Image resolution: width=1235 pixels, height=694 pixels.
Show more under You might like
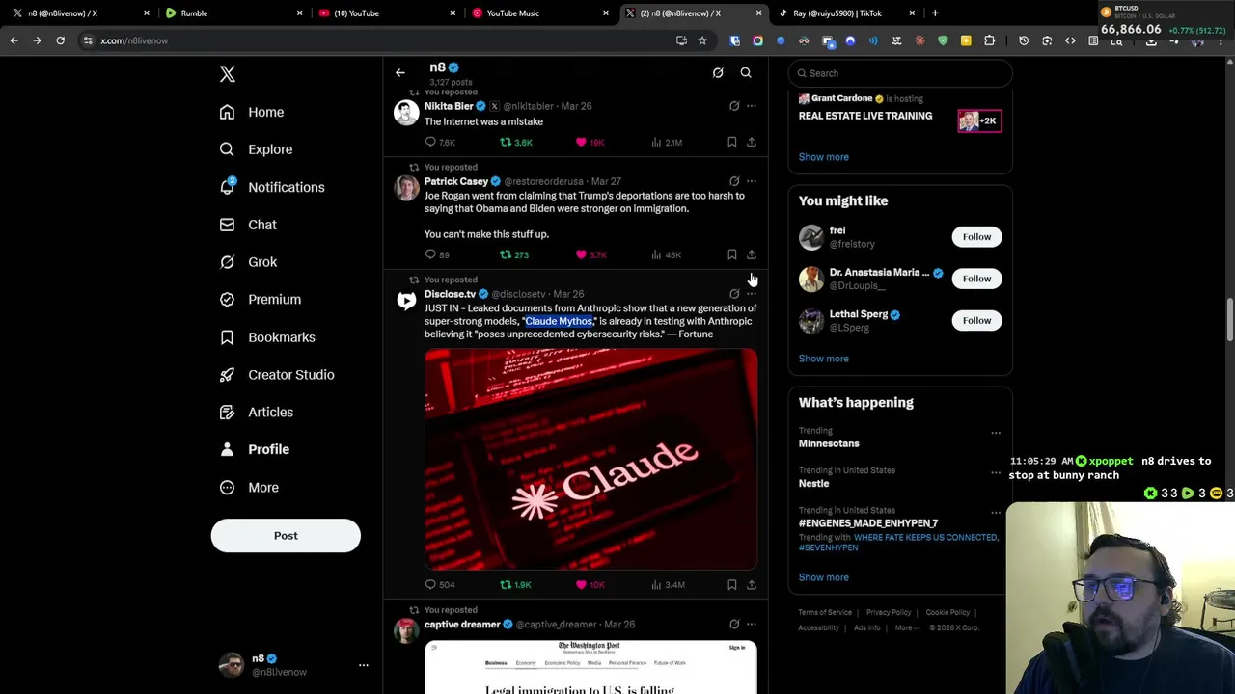click(823, 359)
